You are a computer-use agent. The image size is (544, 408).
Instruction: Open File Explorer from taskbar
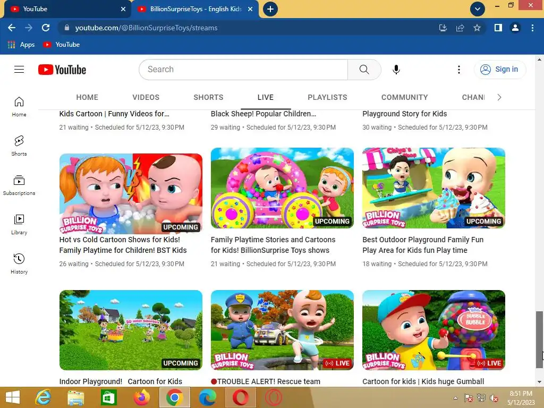click(x=75, y=397)
